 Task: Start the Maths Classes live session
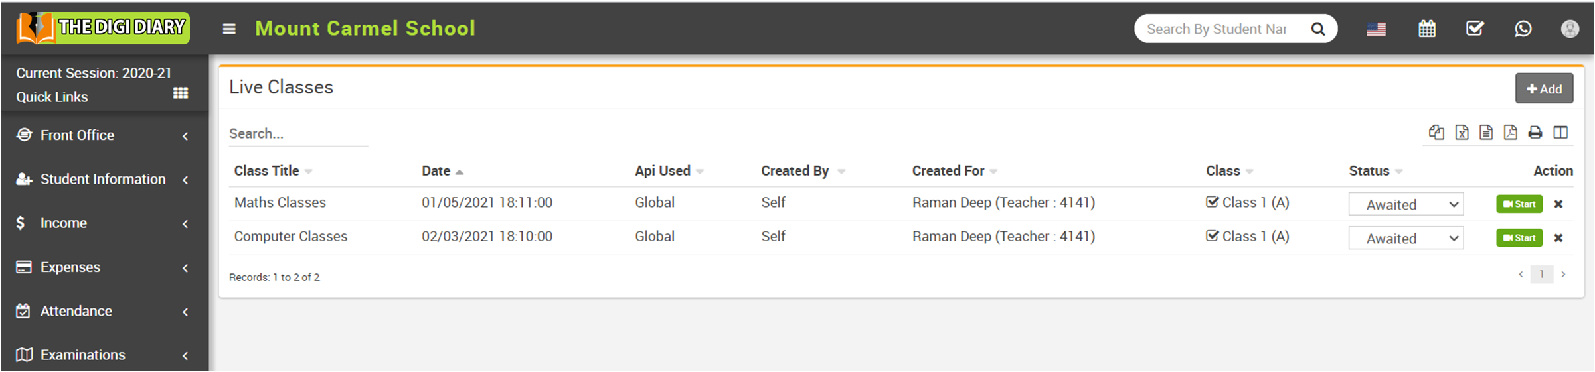(1519, 204)
